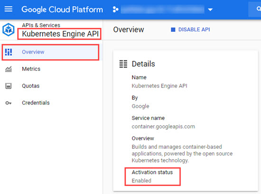261x194 pixels.
Task: Click the Service name label
Action: (148, 118)
